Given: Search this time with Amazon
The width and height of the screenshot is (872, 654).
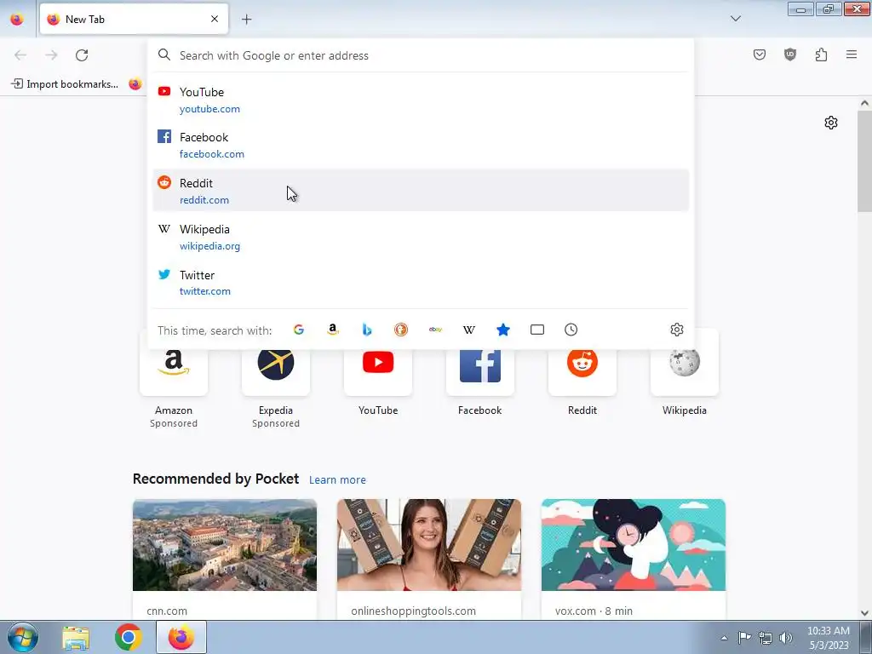Looking at the screenshot, I should click(x=333, y=330).
